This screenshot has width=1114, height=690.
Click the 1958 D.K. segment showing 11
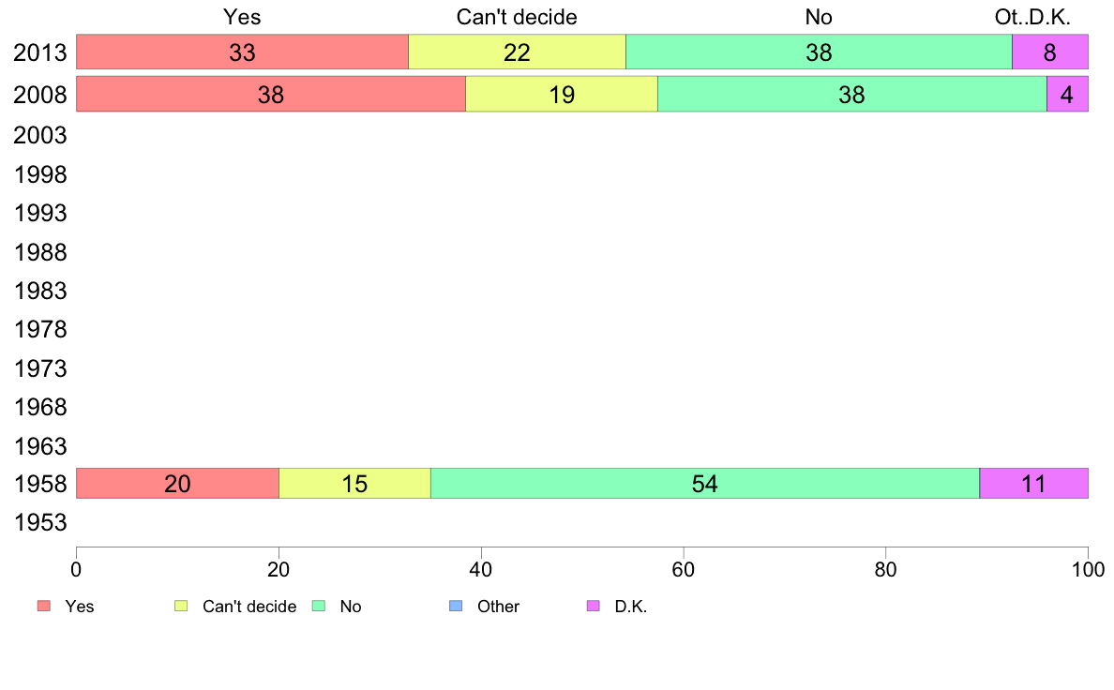coord(1033,484)
